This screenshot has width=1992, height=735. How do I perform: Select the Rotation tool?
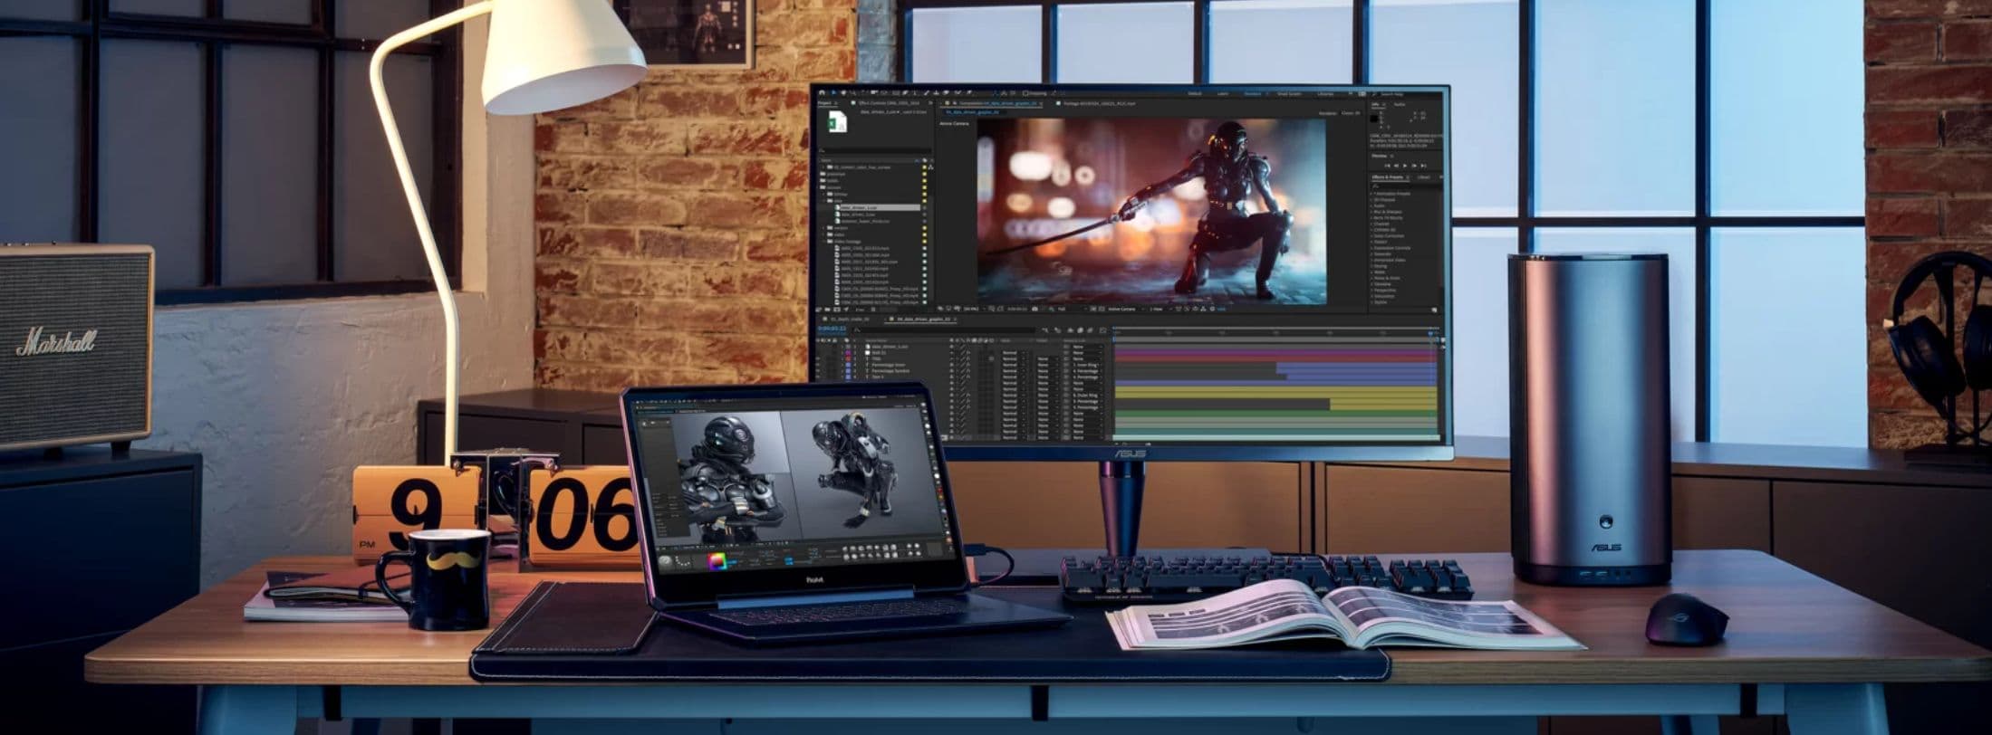(863, 93)
